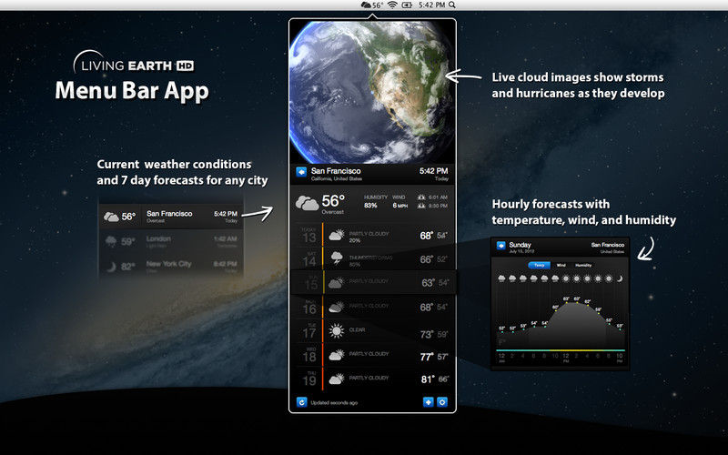Image resolution: width=728 pixels, height=455 pixels.
Task: Select San Francisco row in city list
Action: [170, 217]
